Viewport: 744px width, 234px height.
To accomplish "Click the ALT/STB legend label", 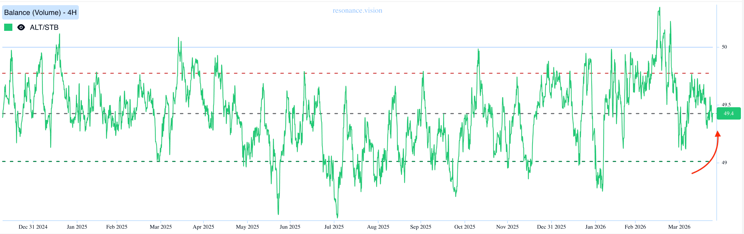I will [x=44, y=27].
